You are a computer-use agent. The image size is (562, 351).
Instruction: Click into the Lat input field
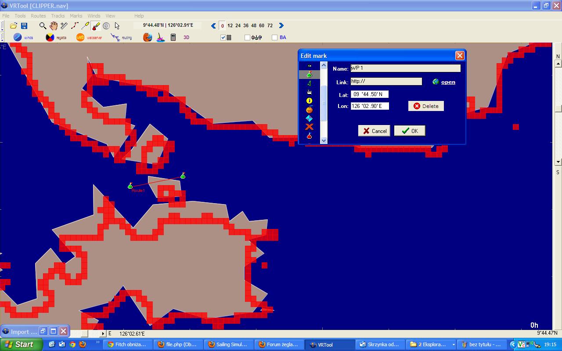click(369, 94)
